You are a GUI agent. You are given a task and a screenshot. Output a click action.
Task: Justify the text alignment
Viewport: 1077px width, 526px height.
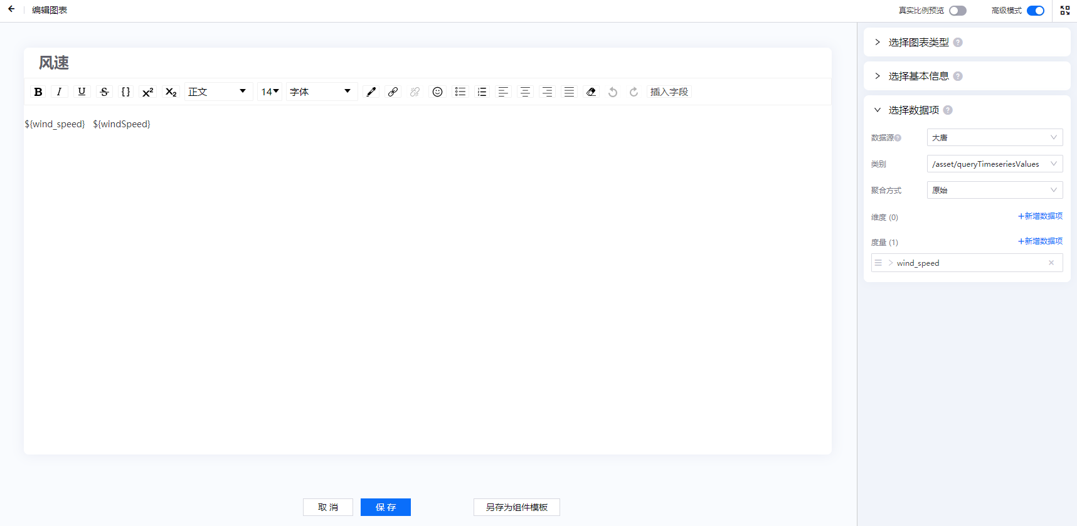(569, 92)
